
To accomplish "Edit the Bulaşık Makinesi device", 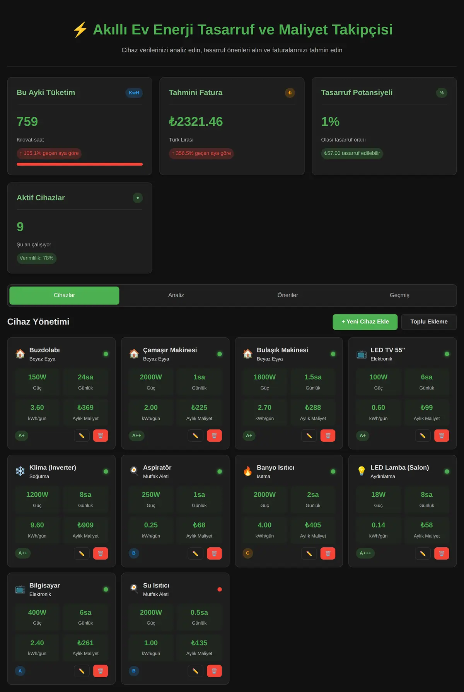I will 309,436.
